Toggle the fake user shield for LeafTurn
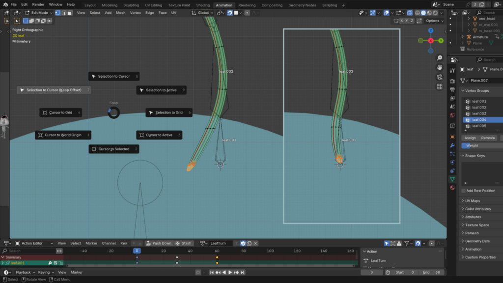The image size is (503, 283). tap(243, 243)
